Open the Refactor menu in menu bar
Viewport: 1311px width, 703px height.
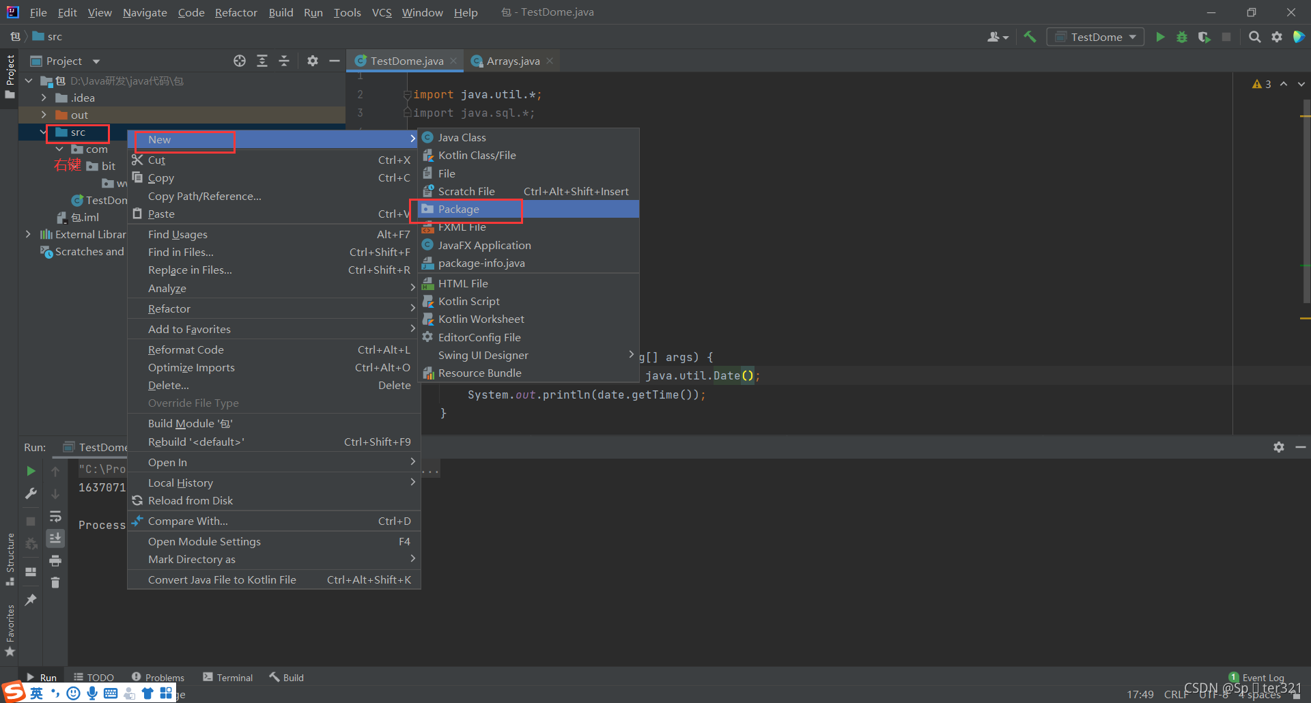(x=236, y=12)
